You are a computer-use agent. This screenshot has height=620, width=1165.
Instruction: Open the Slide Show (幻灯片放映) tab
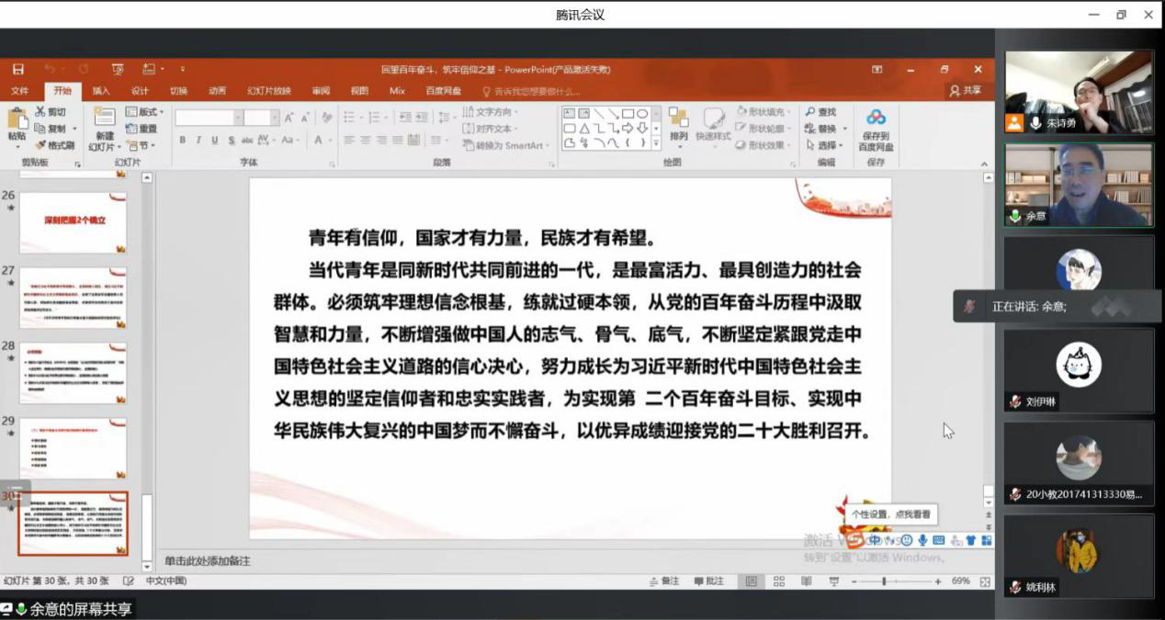(268, 91)
